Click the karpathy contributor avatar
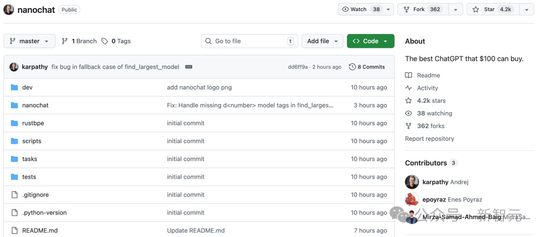This screenshot has width=539, height=237. (412, 182)
